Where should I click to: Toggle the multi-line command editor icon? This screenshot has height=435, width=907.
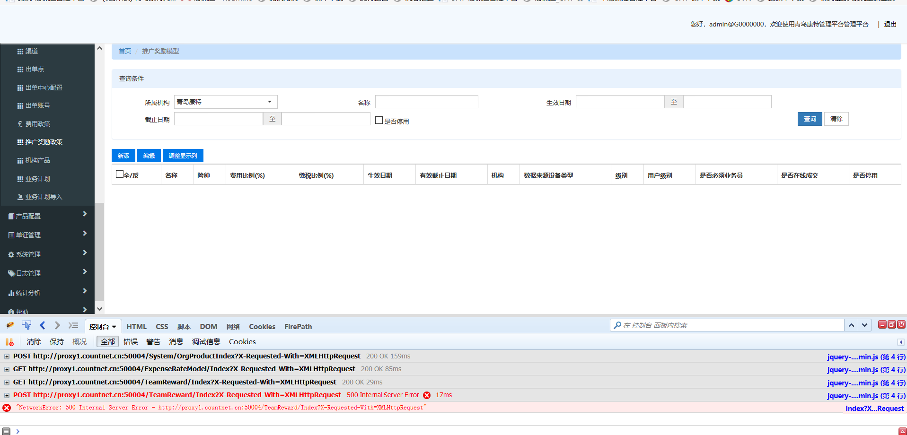click(902, 431)
